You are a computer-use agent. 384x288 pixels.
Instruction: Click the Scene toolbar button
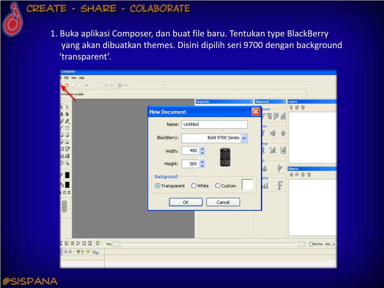coord(123,85)
